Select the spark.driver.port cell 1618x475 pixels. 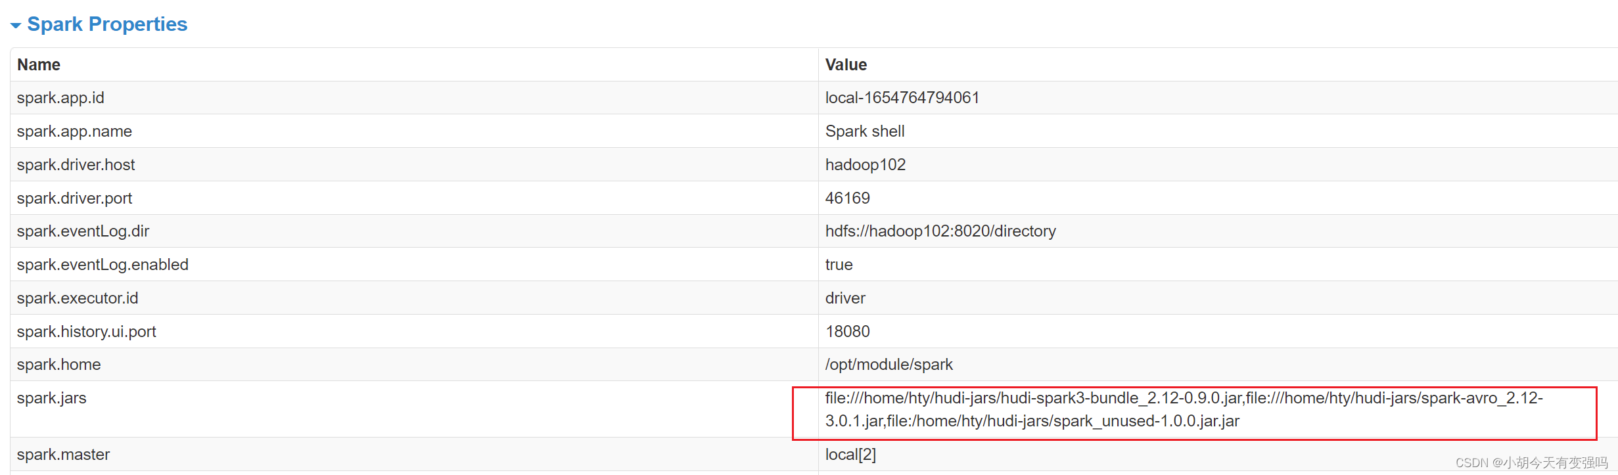pos(414,198)
